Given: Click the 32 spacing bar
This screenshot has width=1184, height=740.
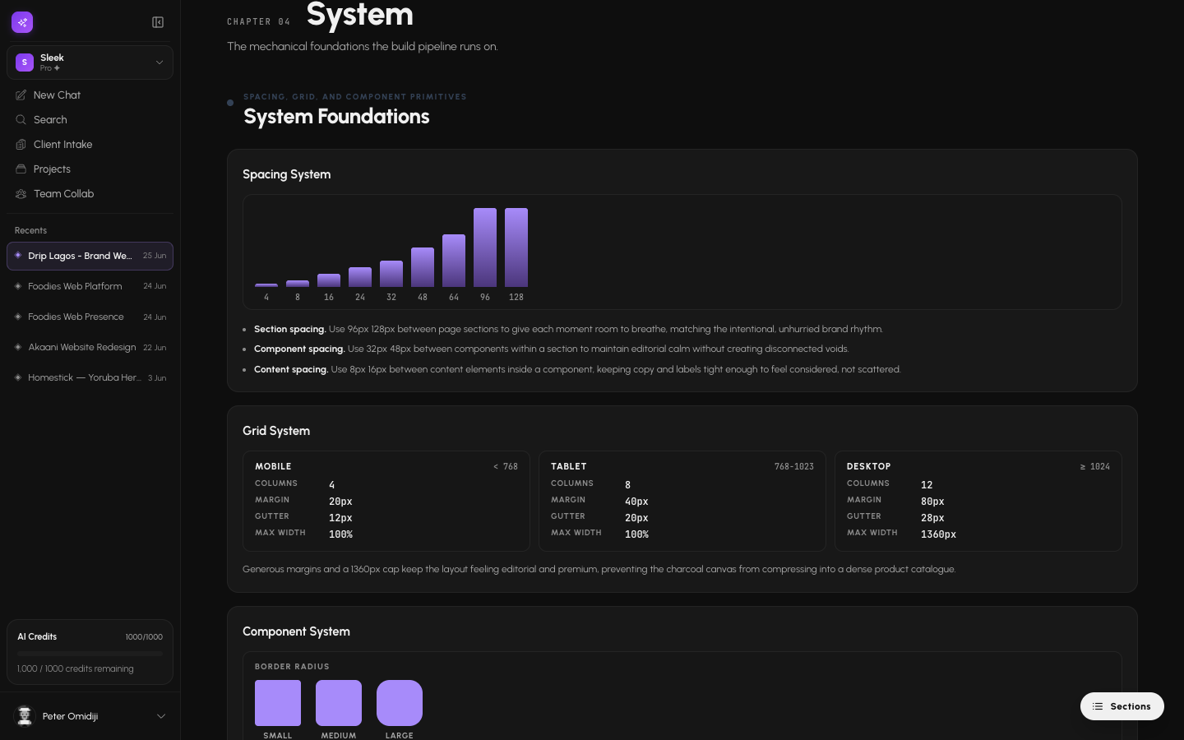Looking at the screenshot, I should coord(391,274).
